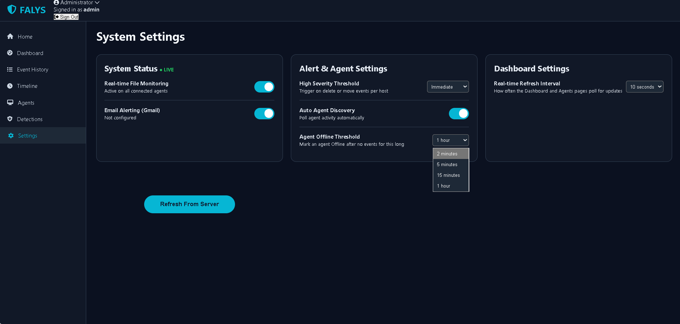Open the Home page link

tap(43, 36)
